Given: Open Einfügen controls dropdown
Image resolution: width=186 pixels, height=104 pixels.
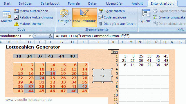Looking at the screenshot, I should 64,17.
